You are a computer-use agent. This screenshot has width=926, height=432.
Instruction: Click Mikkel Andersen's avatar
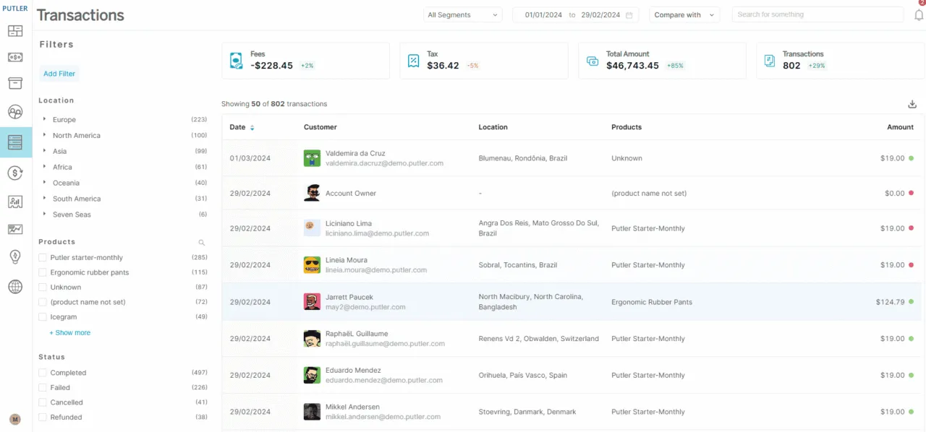pos(312,412)
